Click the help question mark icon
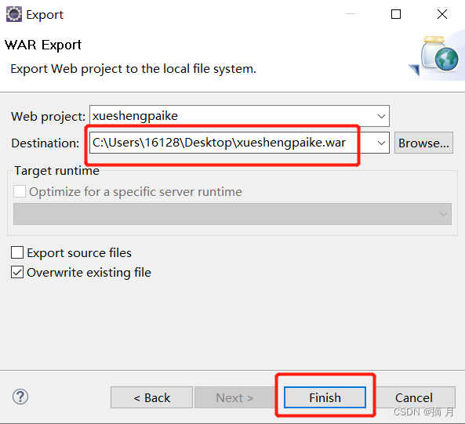 coord(20,397)
